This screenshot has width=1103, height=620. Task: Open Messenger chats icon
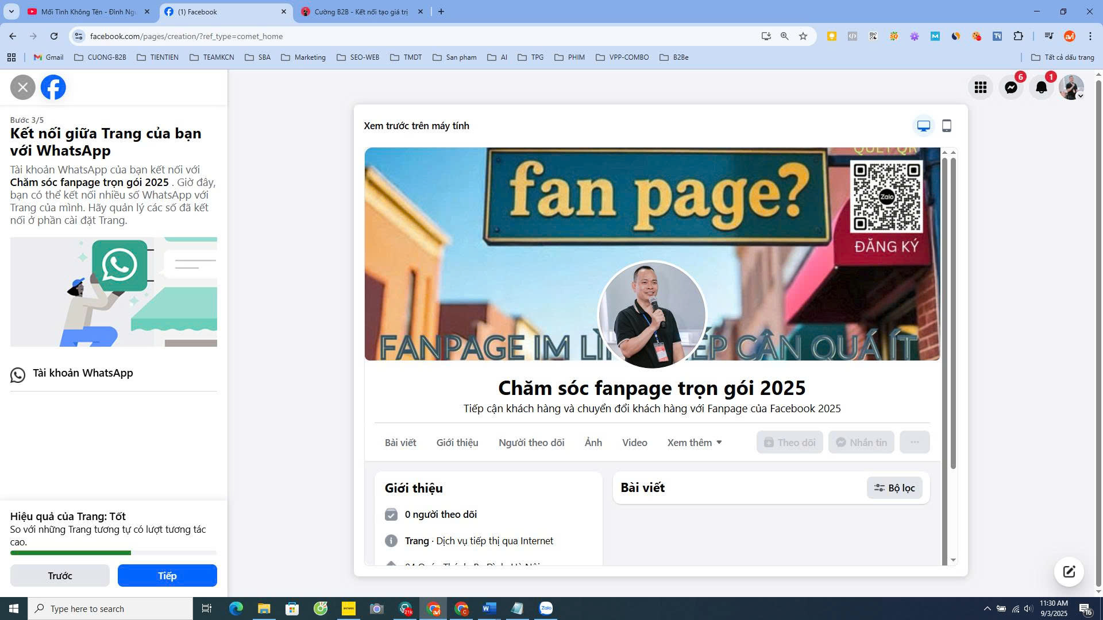tap(1011, 87)
